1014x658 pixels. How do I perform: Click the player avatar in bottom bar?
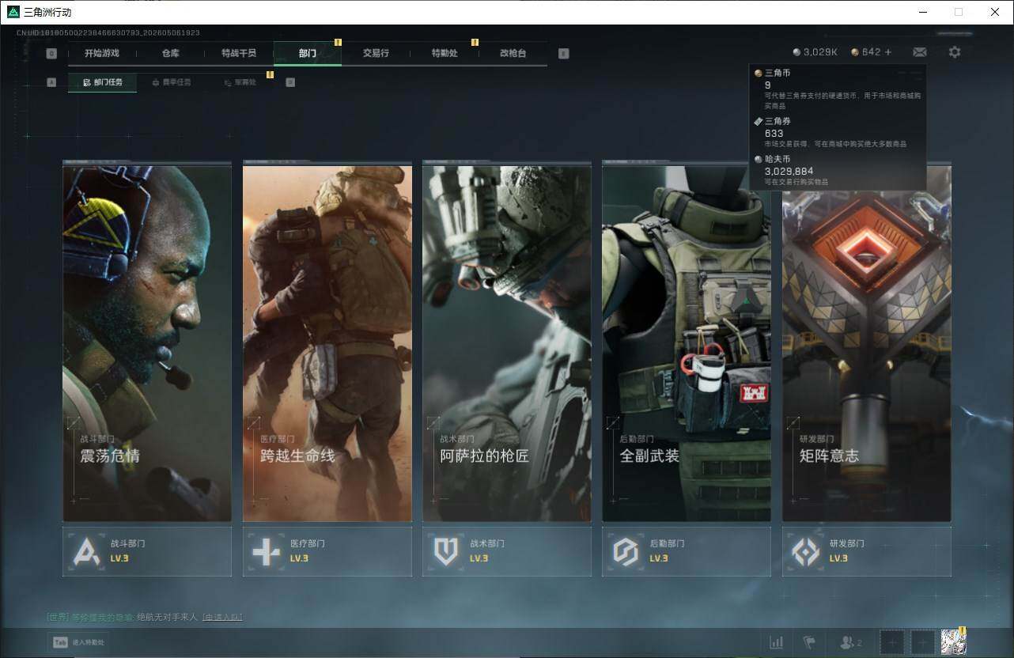pyautogui.click(x=953, y=642)
